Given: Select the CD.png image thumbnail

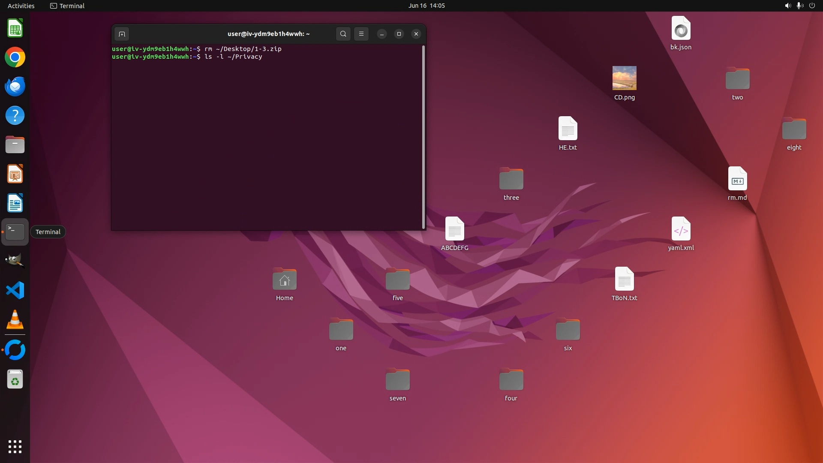Looking at the screenshot, I should (x=624, y=78).
